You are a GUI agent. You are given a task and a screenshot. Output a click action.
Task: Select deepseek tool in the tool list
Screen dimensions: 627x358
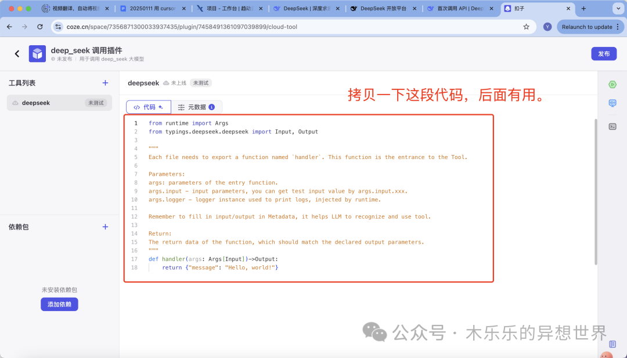coord(59,103)
